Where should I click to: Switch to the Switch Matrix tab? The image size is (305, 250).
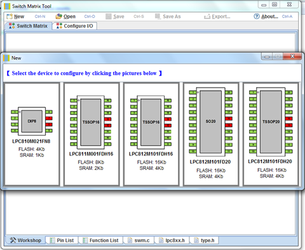28,26
